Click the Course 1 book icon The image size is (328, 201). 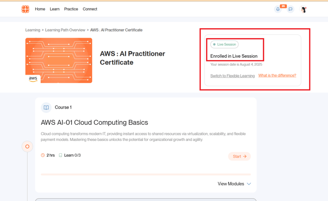(x=46, y=107)
